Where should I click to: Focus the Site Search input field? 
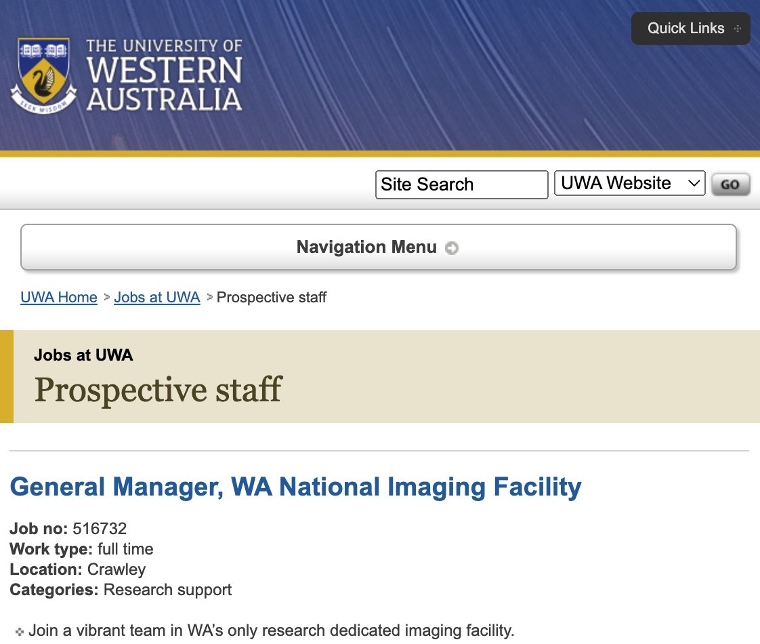click(461, 184)
